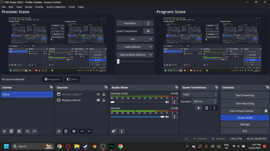The image size is (270, 151).
Task: Click Desktop Audio volume slider handle
Action: (112, 102)
